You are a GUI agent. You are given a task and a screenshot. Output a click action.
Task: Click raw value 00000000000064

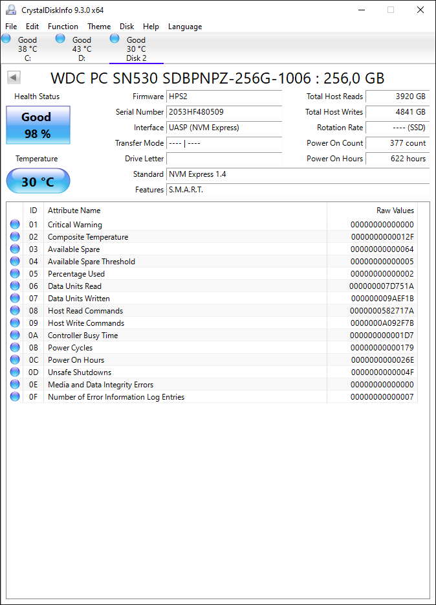pos(382,249)
